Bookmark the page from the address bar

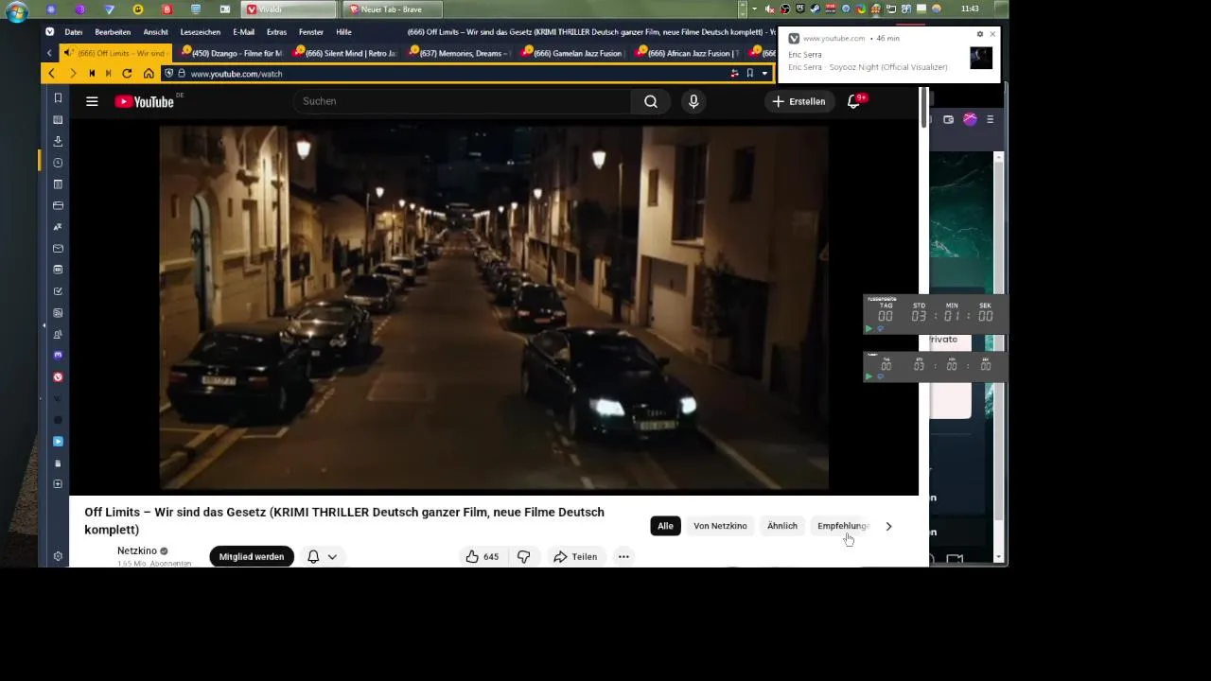point(749,73)
